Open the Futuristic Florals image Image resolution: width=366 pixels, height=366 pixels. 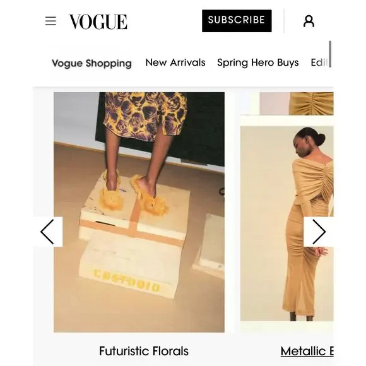point(139,212)
